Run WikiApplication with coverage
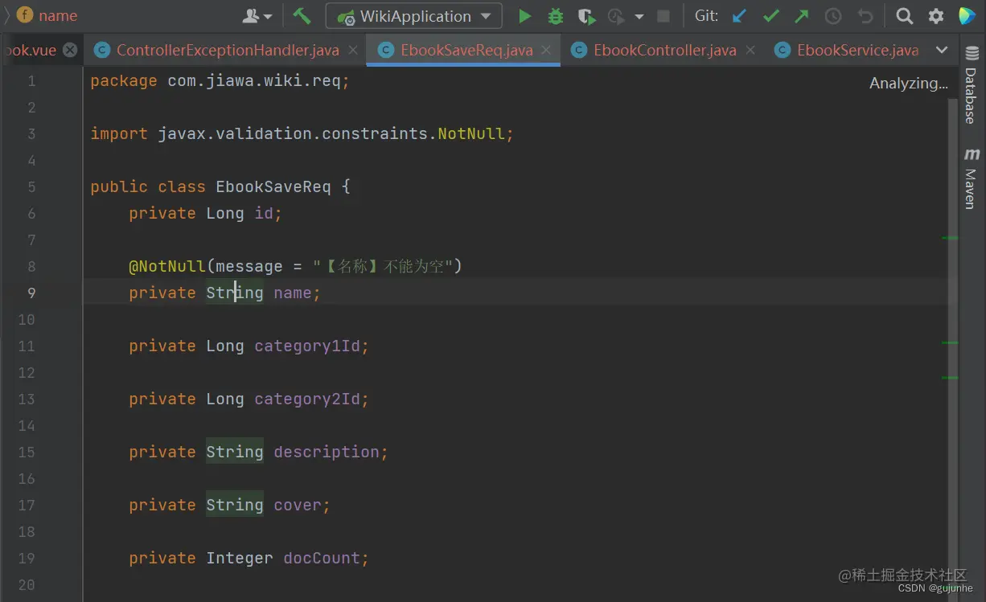Viewport: 986px width, 602px height. tap(586, 16)
